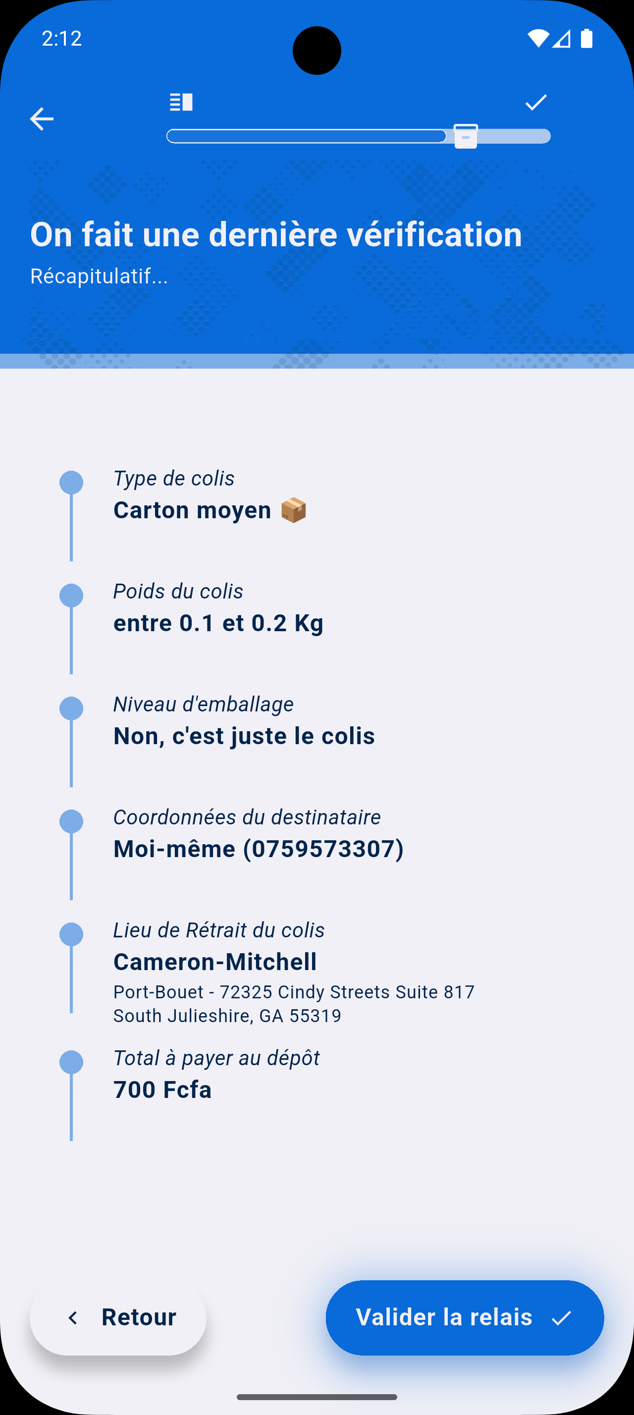Tap the back arrow in header
Image resolution: width=634 pixels, height=1415 pixels.
coord(42,119)
